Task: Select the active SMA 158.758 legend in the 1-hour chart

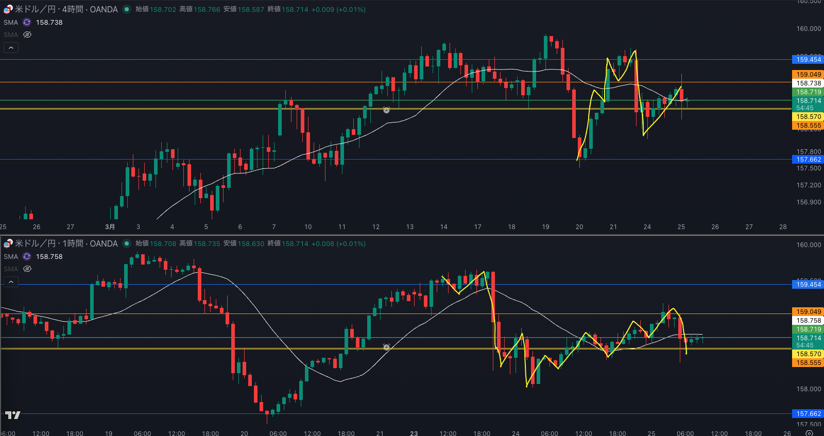Action: coord(49,256)
